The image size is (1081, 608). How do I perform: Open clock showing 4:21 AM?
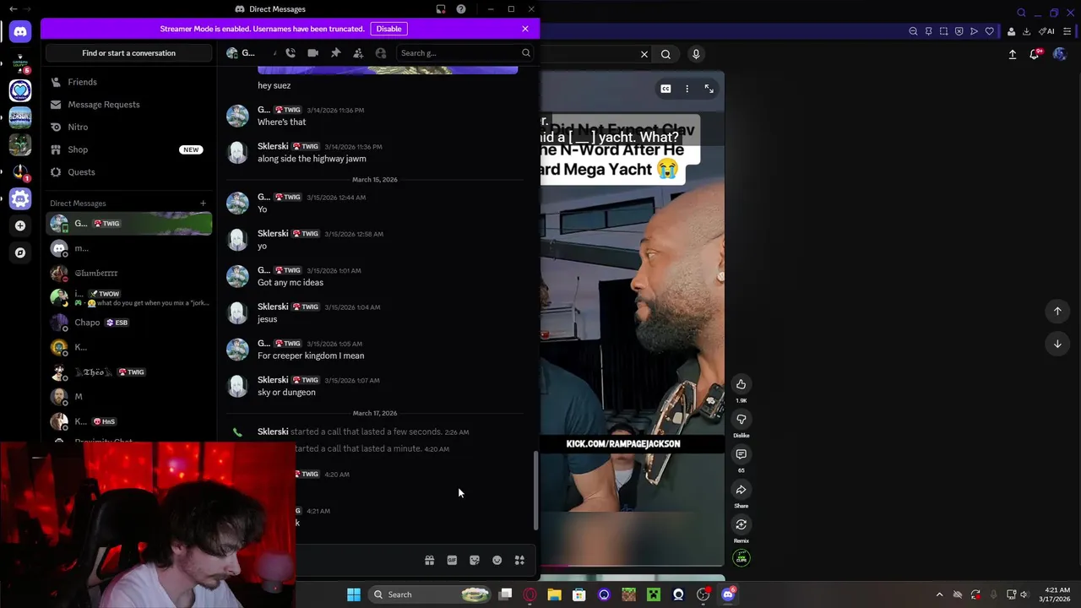pos(1057,594)
